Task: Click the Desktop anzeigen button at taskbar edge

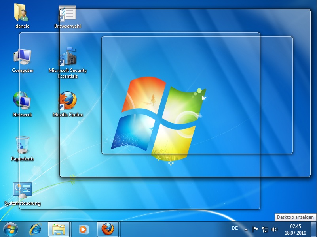Action: click(315, 229)
